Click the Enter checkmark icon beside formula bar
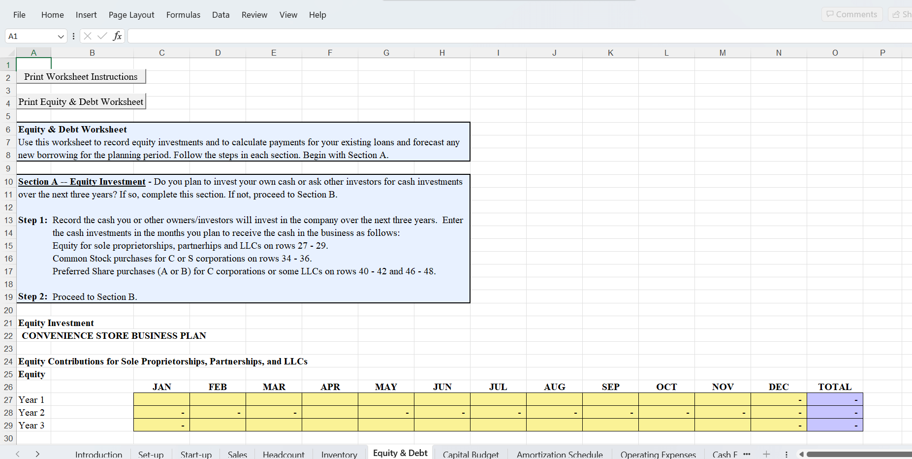Image resolution: width=912 pixels, height=459 pixels. 102,35
